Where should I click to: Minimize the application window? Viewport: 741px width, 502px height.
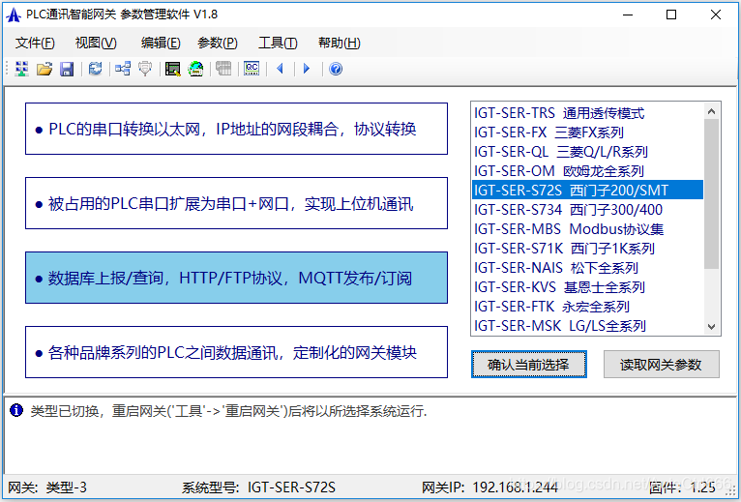click(x=628, y=15)
